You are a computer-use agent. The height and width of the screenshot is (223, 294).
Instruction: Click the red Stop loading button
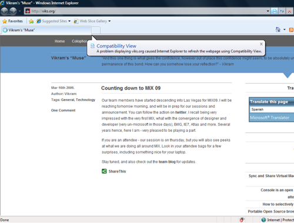pyautogui.click(x=289, y=11)
